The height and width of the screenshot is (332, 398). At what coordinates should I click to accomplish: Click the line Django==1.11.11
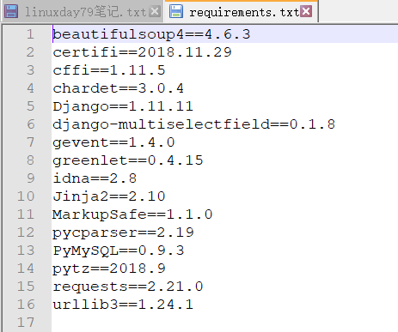(123, 106)
